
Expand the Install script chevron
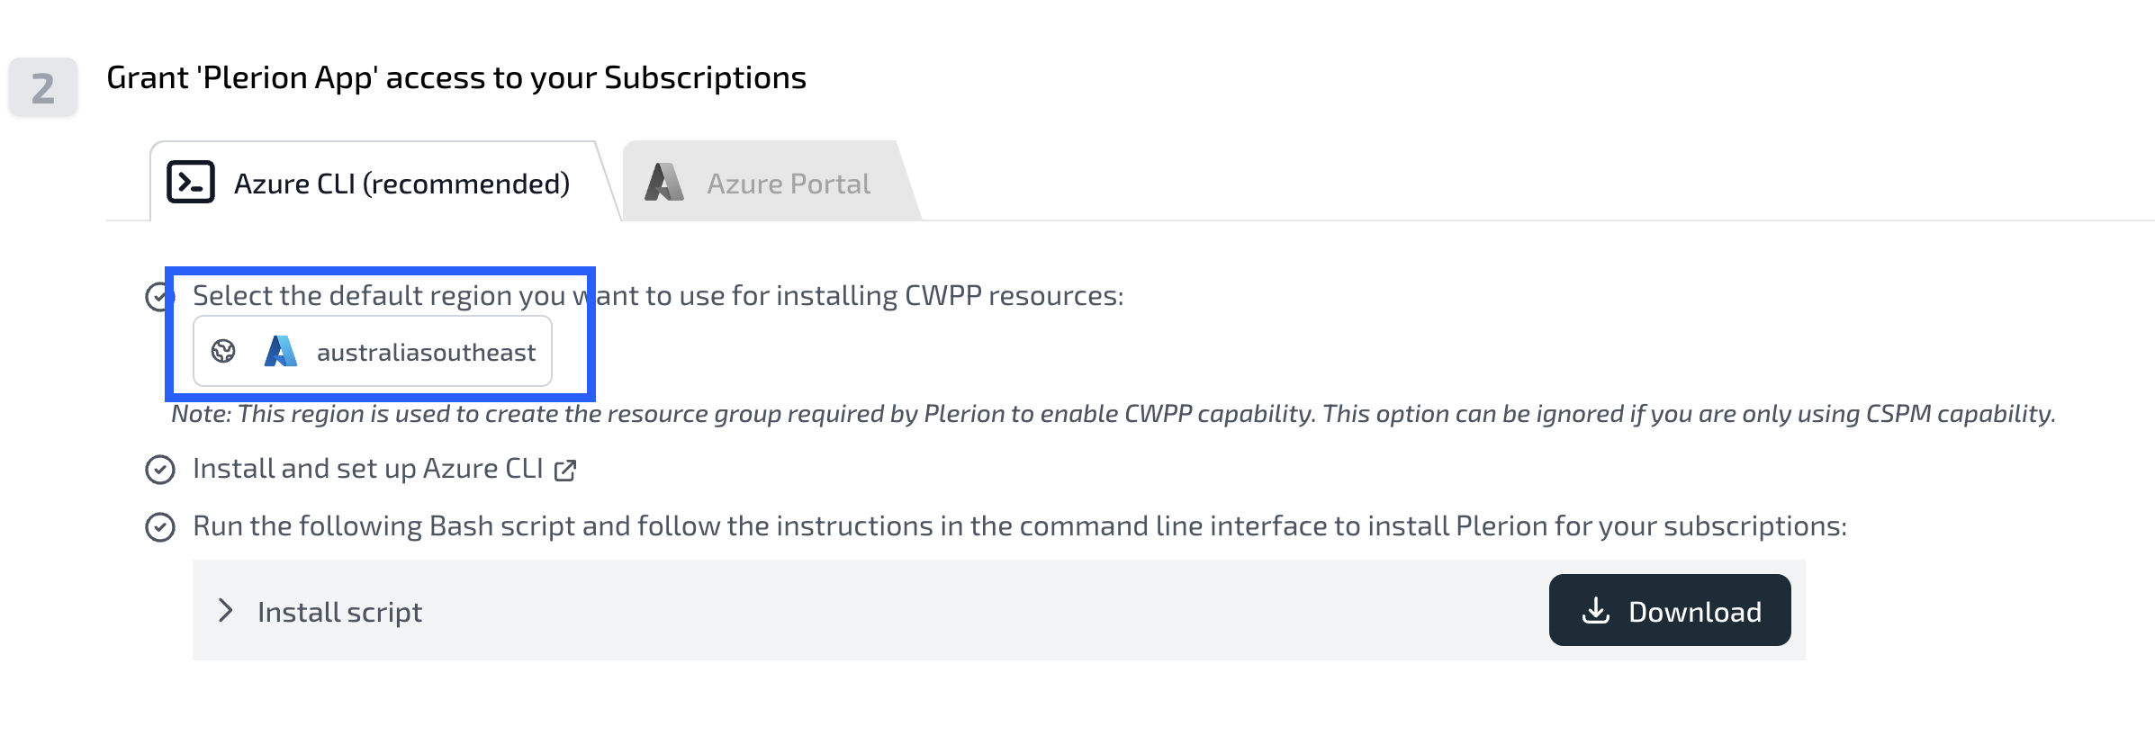(x=225, y=611)
